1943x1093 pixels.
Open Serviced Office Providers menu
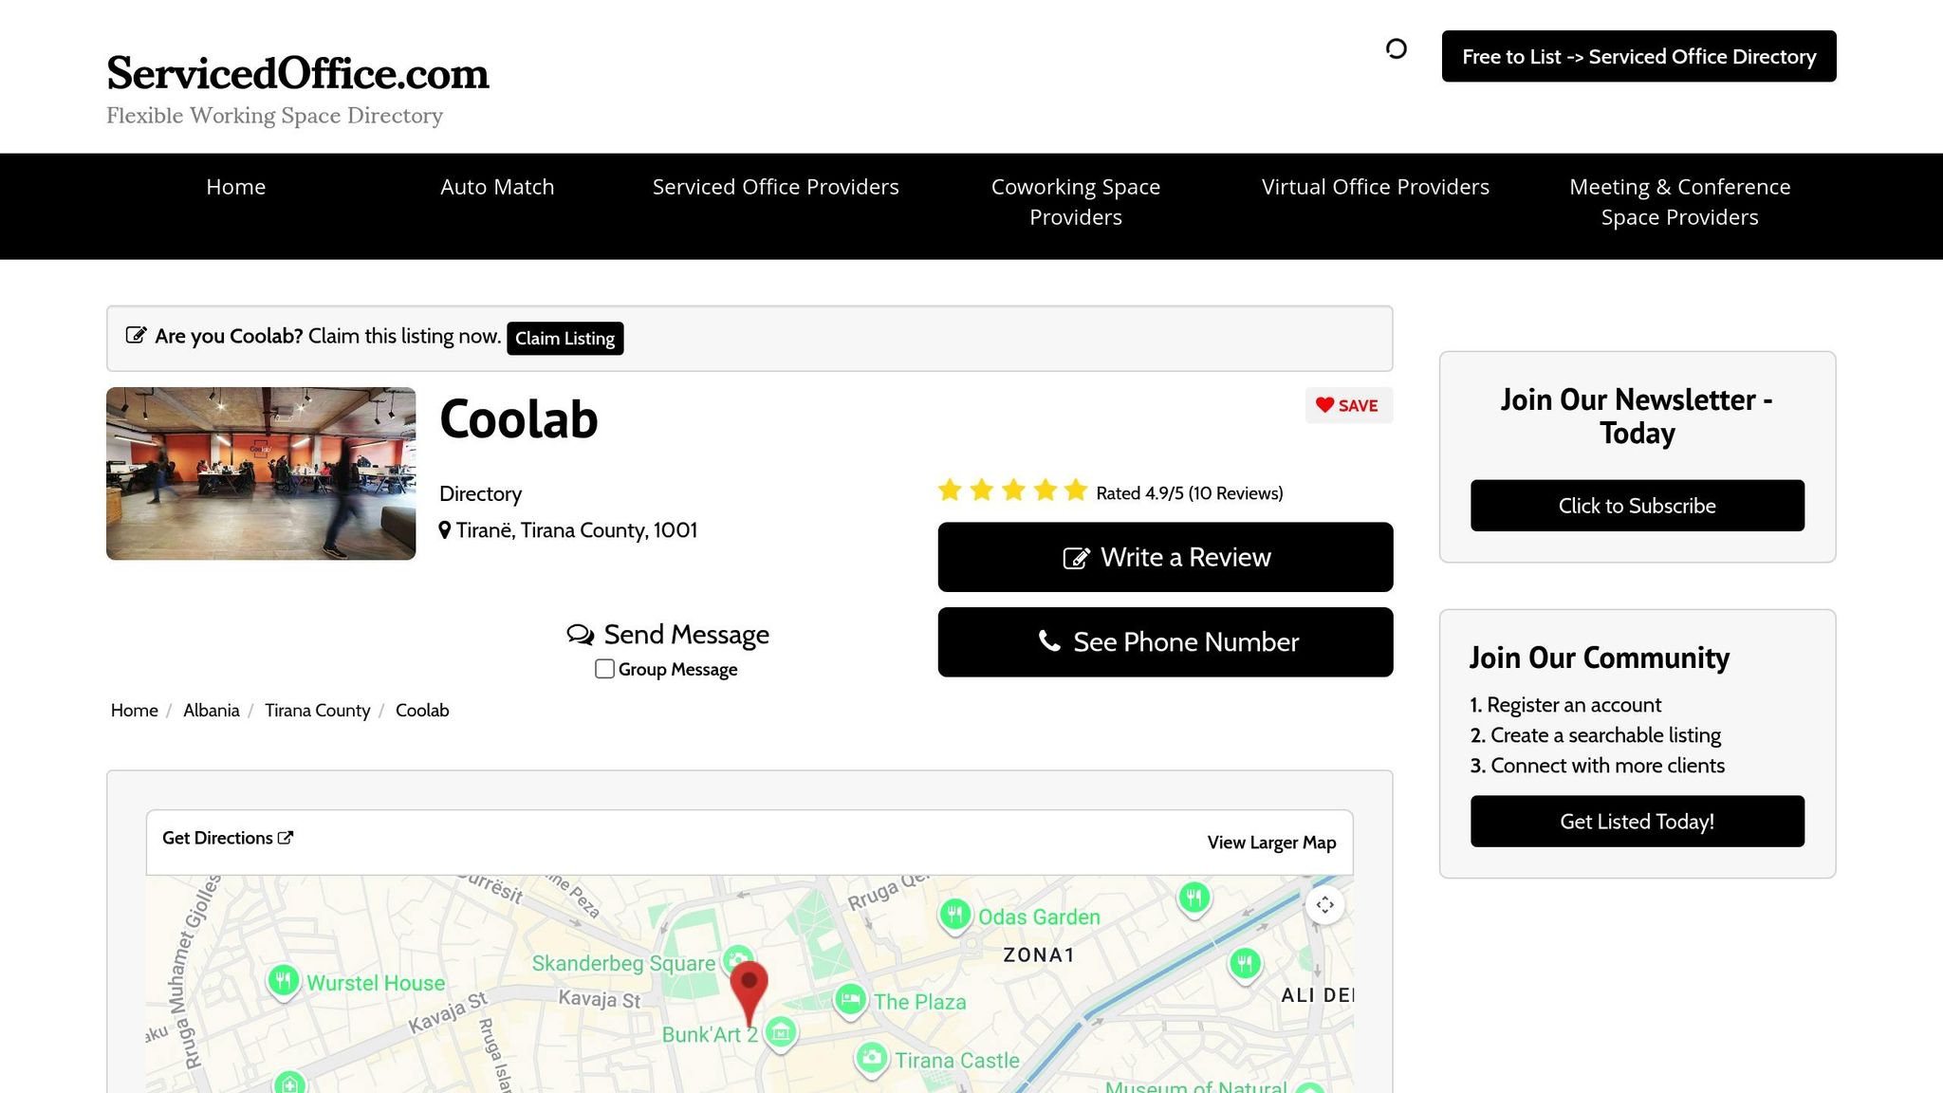775,187
